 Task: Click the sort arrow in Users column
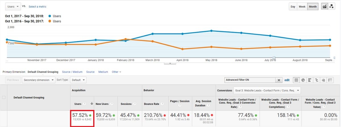pos(92,104)
